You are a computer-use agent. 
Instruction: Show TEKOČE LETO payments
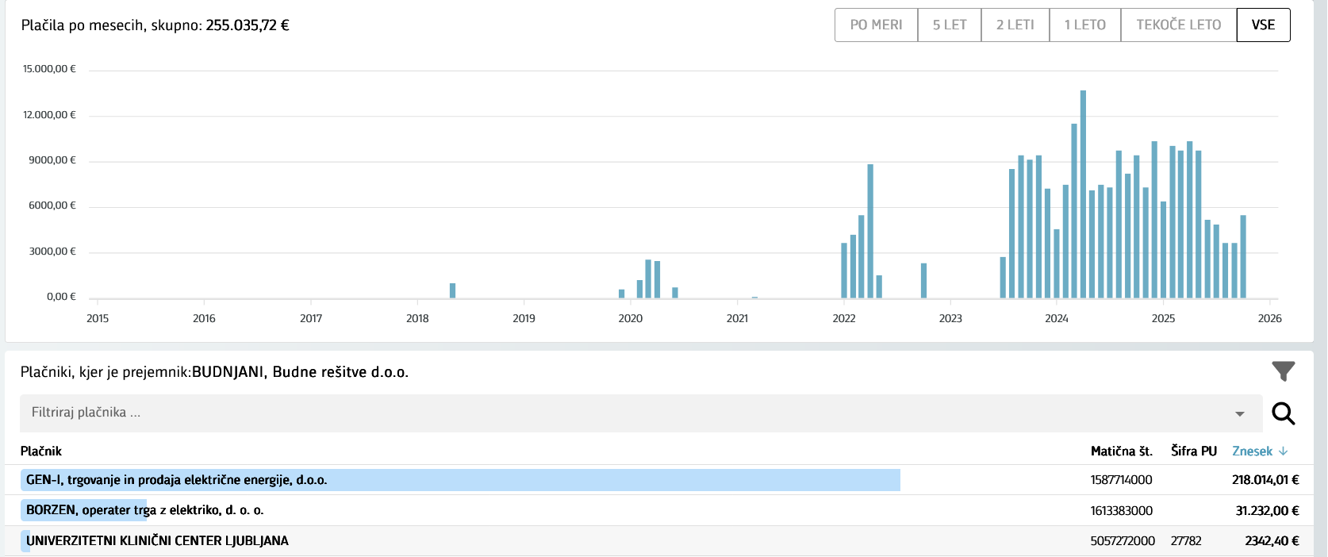(1178, 25)
